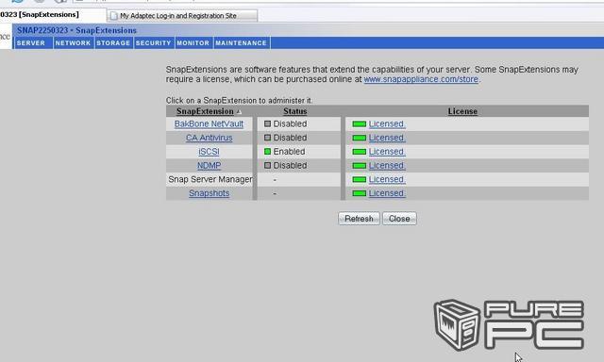Click green license bar for iSCSI
The width and height of the screenshot is (604, 362).
[x=359, y=152]
